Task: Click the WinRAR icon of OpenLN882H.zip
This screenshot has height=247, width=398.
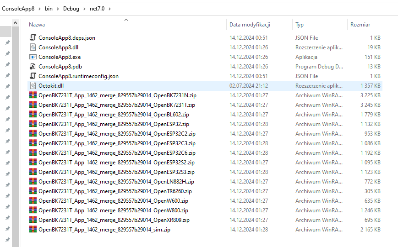Action: (x=33, y=181)
